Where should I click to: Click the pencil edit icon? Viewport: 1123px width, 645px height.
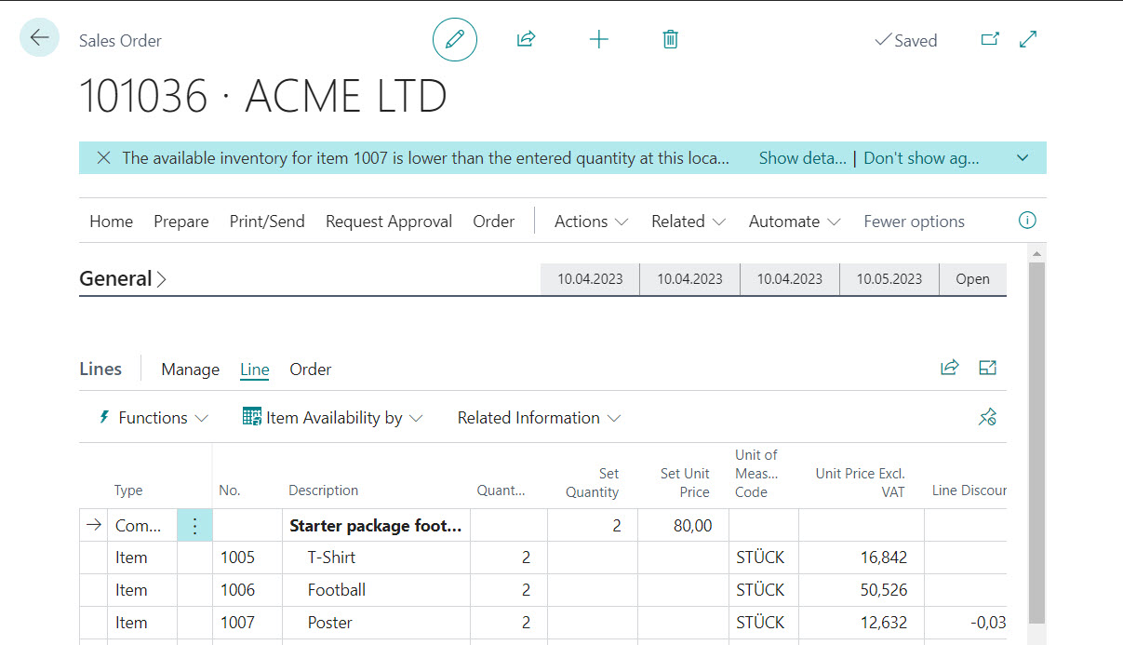[x=454, y=39]
